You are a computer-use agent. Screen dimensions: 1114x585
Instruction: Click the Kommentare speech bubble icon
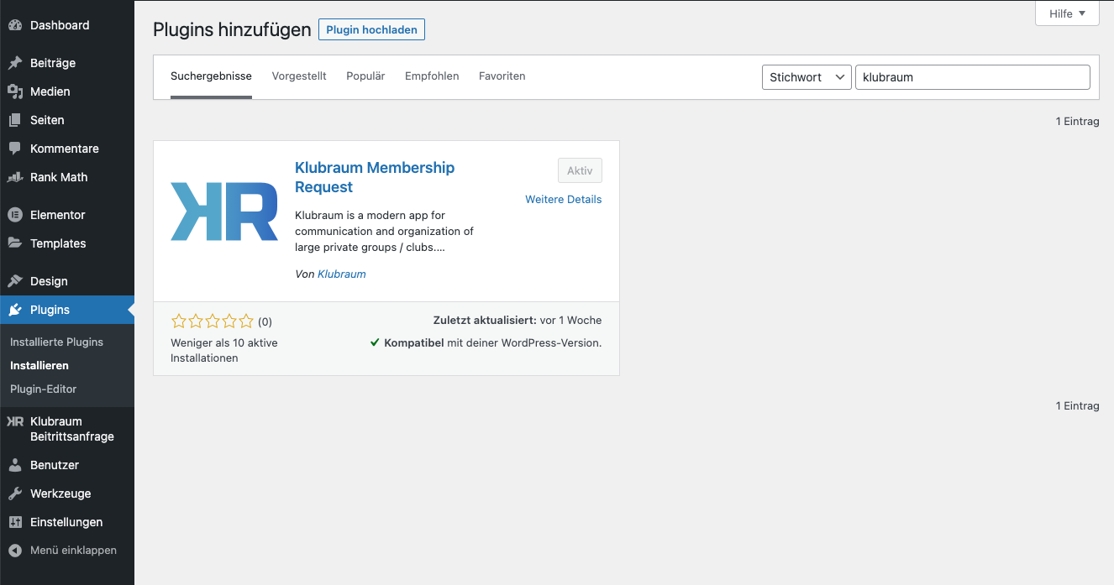tap(15, 149)
